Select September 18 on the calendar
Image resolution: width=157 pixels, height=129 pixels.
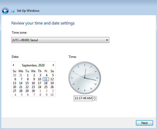coord(46,83)
